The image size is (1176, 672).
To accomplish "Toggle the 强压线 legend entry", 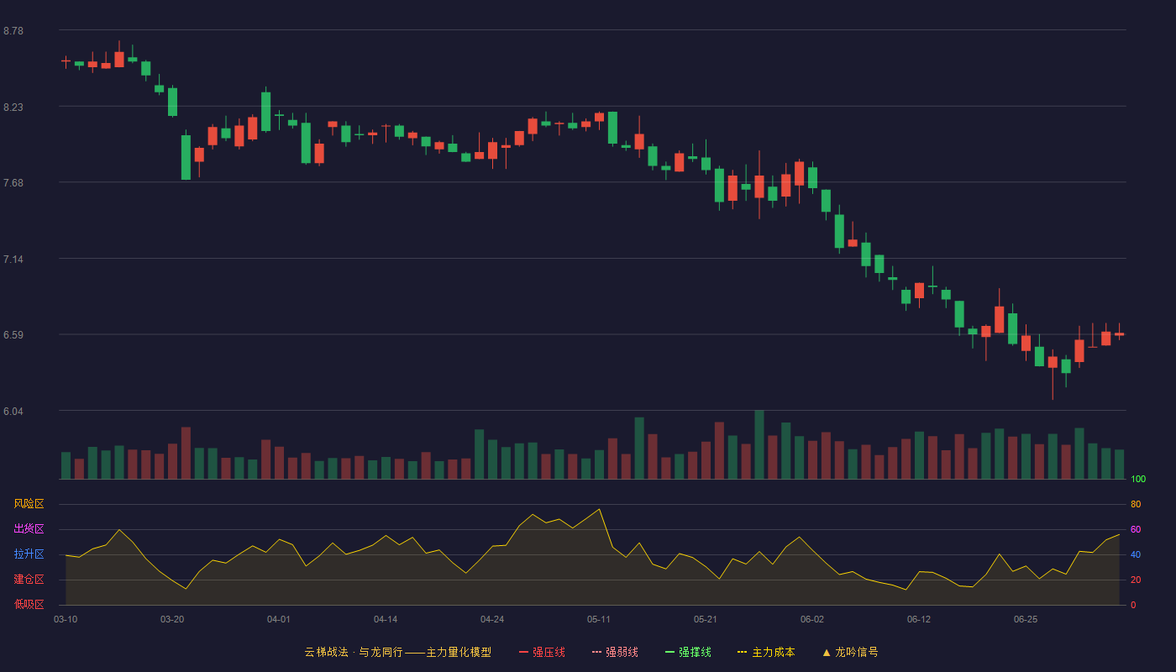I will pos(542,652).
